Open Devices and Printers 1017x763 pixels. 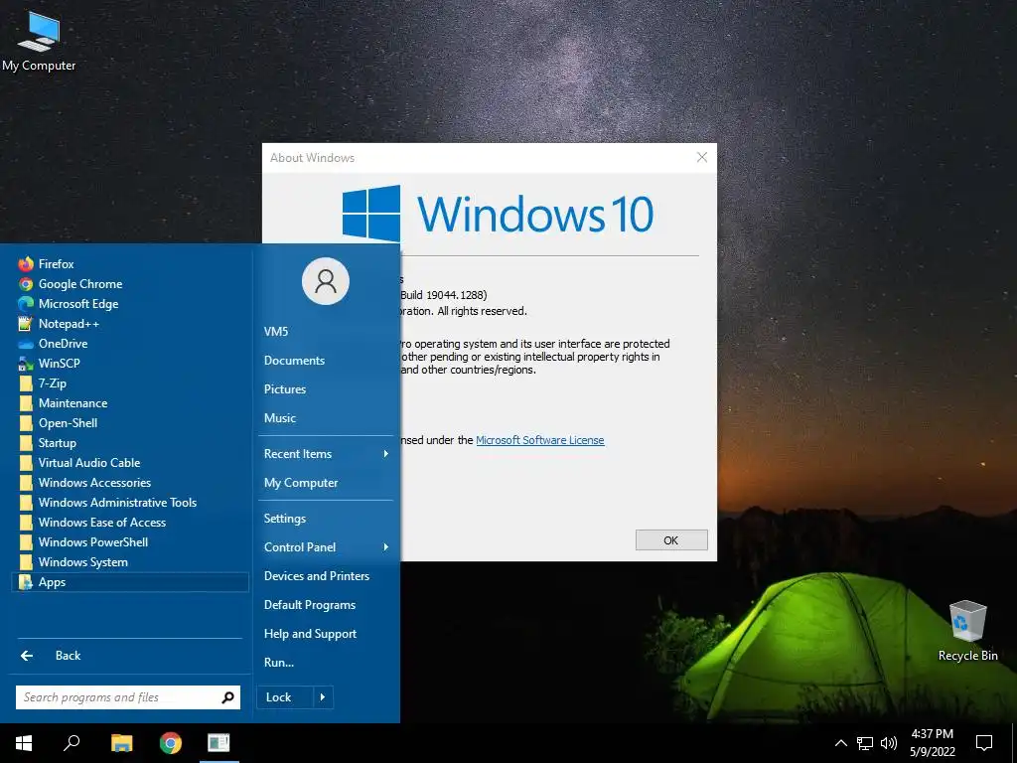point(326,576)
